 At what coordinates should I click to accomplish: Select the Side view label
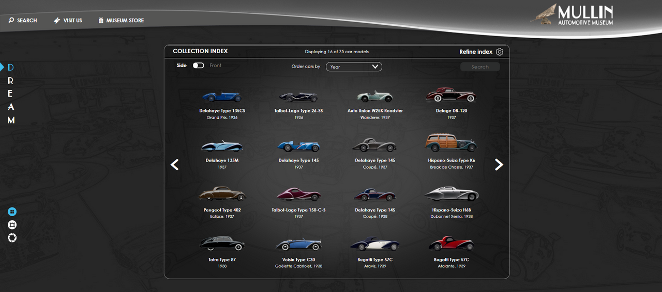(x=182, y=66)
